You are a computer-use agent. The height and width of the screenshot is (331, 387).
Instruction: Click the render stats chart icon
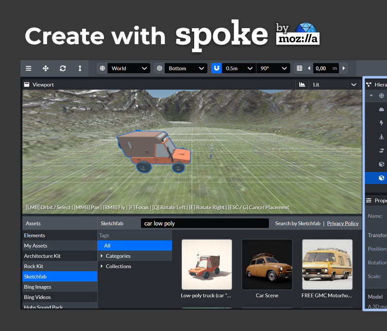pyautogui.click(x=303, y=84)
